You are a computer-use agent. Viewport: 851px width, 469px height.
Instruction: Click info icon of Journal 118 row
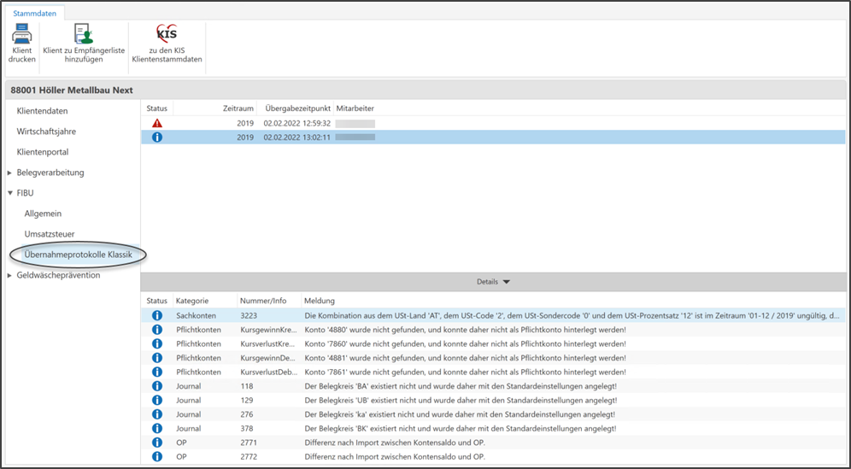click(156, 386)
